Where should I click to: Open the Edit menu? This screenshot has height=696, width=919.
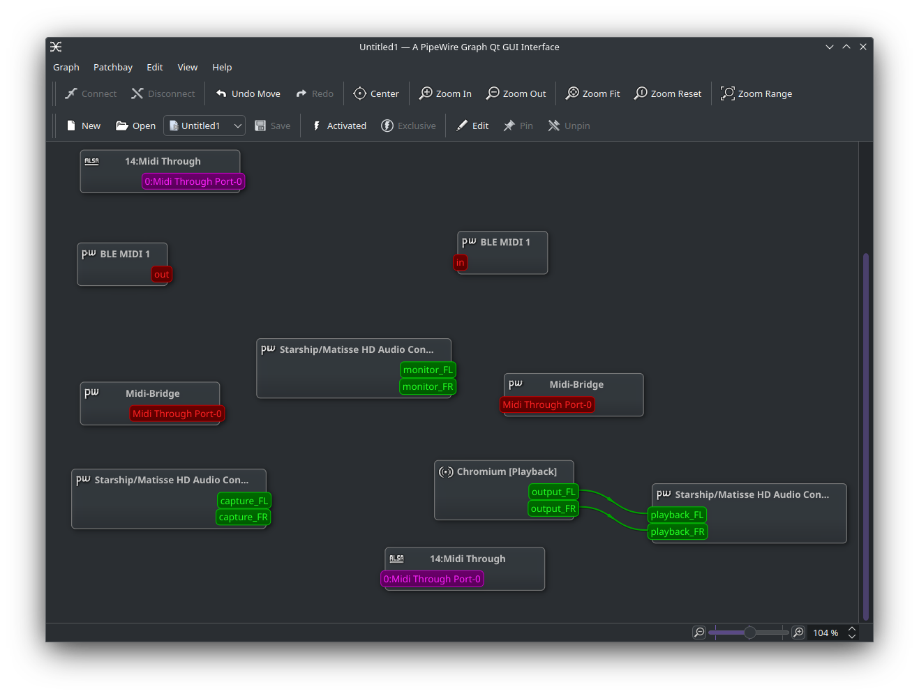coord(155,67)
